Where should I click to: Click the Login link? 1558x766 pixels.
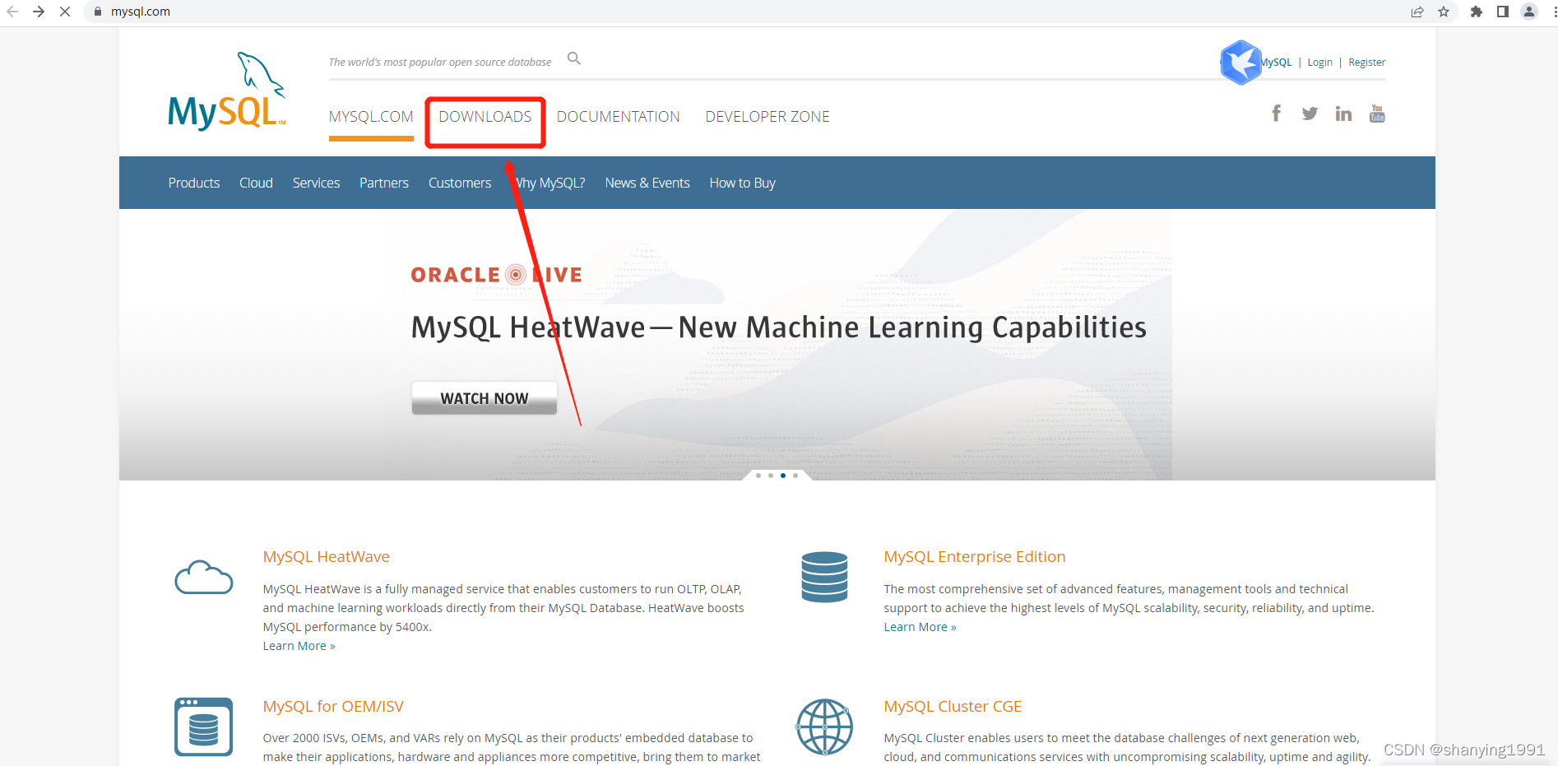(x=1319, y=63)
